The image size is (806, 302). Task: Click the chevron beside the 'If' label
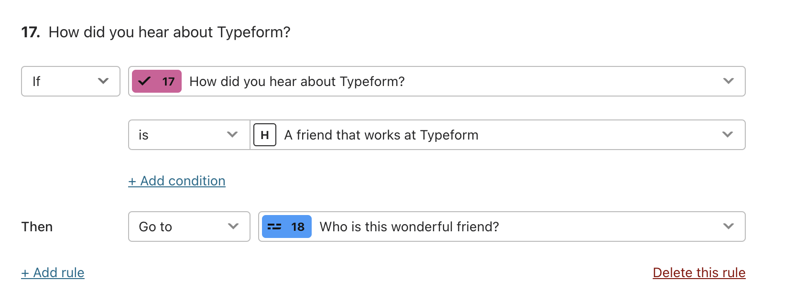pos(103,81)
